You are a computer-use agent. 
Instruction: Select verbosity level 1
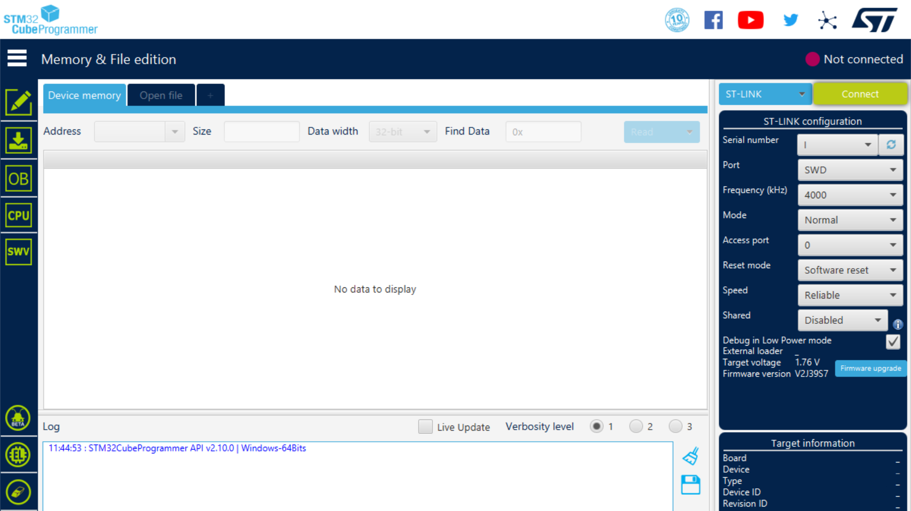click(597, 427)
